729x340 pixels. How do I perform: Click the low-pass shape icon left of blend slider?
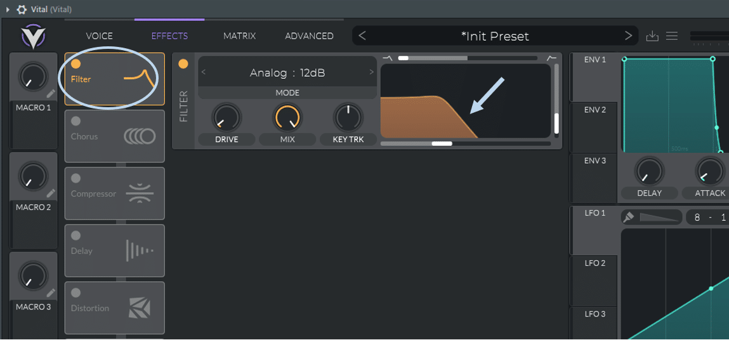[x=387, y=58]
